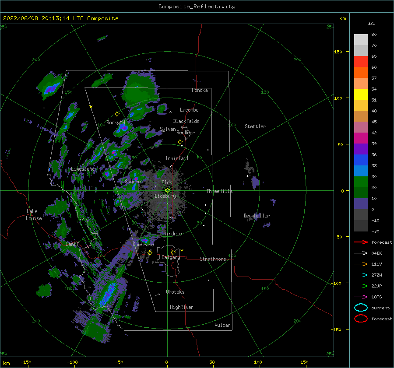
Task: Click the yellow diamond marker near RockyMH
Action: 117,114
